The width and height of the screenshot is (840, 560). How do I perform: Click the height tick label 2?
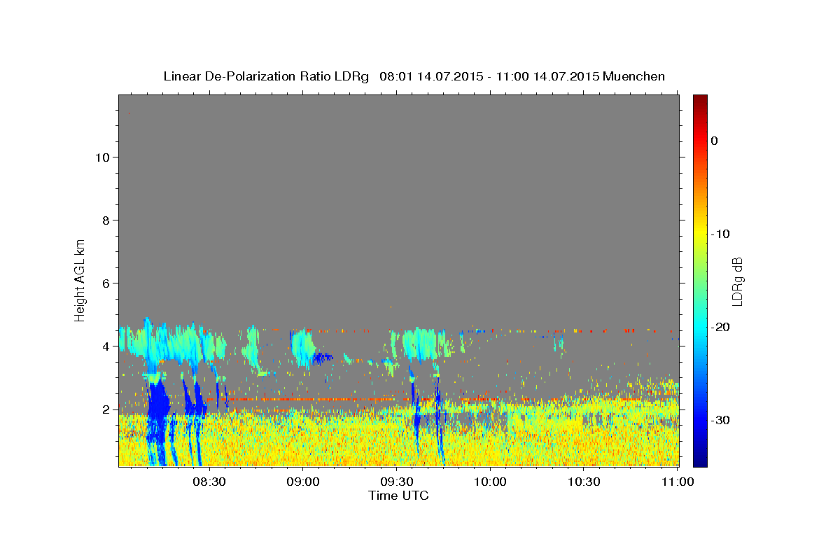[106, 409]
